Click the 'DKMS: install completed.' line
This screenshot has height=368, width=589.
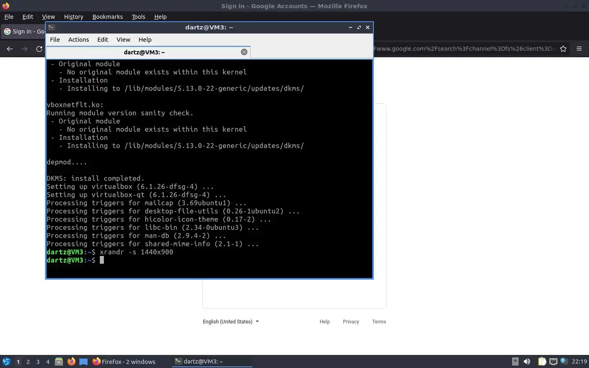95,178
